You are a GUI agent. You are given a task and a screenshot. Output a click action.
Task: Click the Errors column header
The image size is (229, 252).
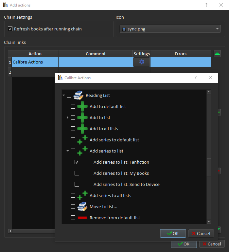[x=181, y=54]
